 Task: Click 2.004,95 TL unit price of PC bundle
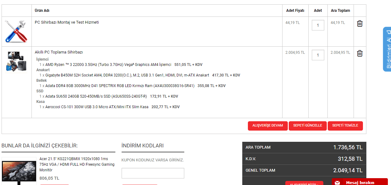295,53
